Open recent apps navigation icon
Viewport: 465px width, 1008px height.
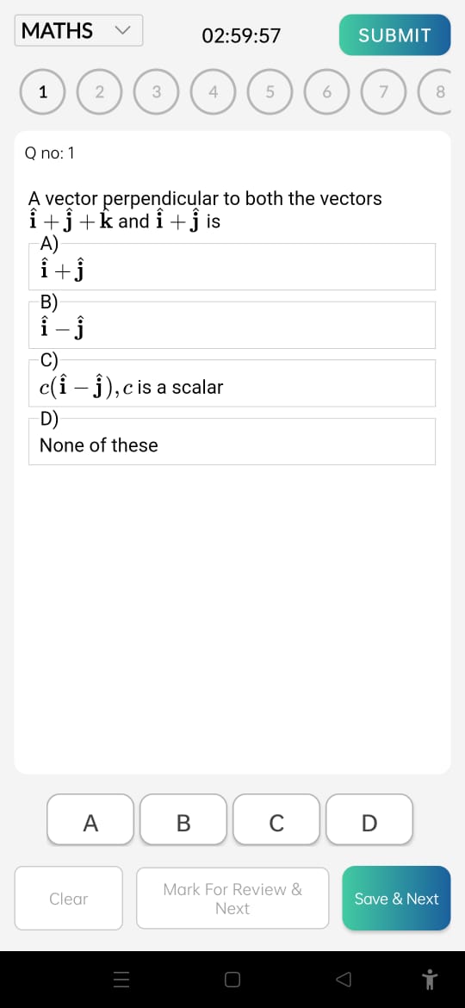pyautogui.click(x=121, y=980)
